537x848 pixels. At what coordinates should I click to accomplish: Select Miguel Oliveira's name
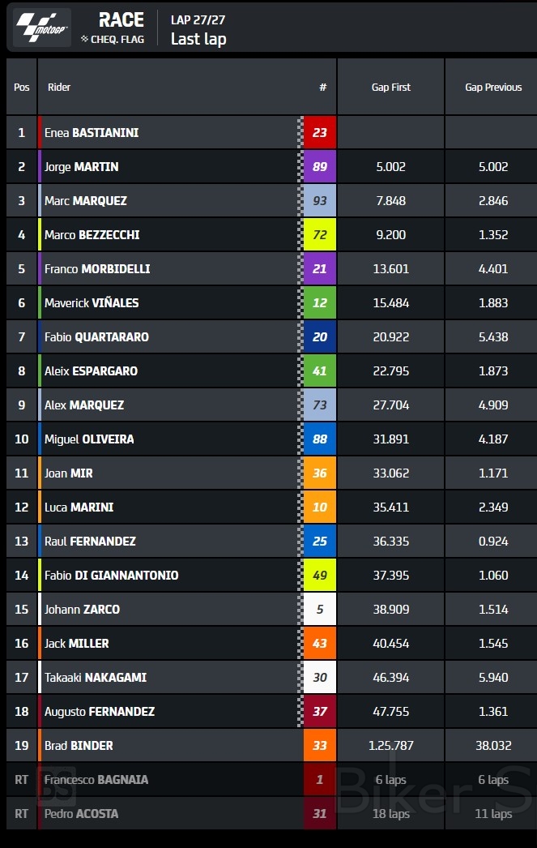point(89,439)
